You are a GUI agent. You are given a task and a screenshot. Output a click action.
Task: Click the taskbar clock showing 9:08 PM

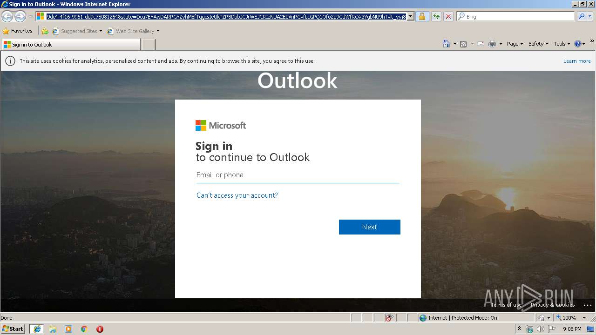pos(572,329)
